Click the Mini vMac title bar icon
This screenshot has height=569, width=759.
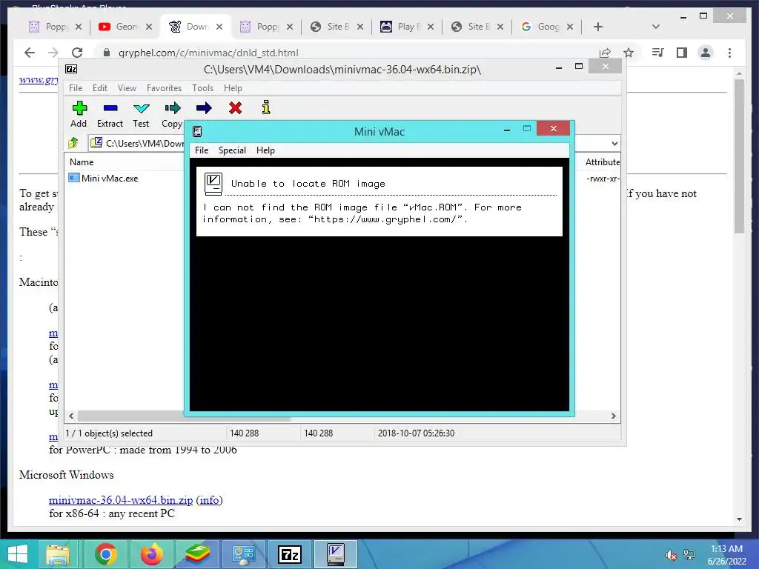pyautogui.click(x=197, y=132)
